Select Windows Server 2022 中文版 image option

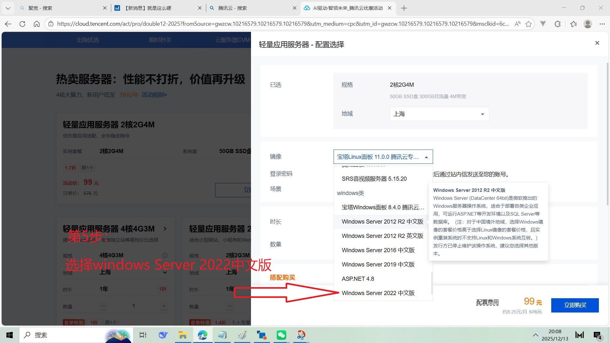(378, 293)
